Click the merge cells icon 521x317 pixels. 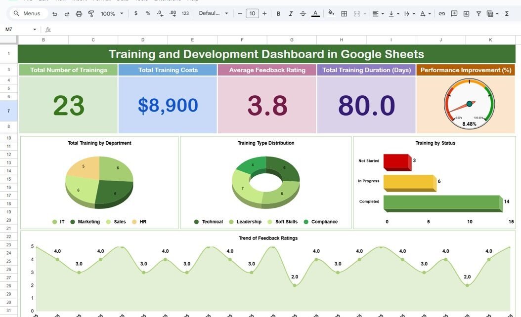point(357,14)
